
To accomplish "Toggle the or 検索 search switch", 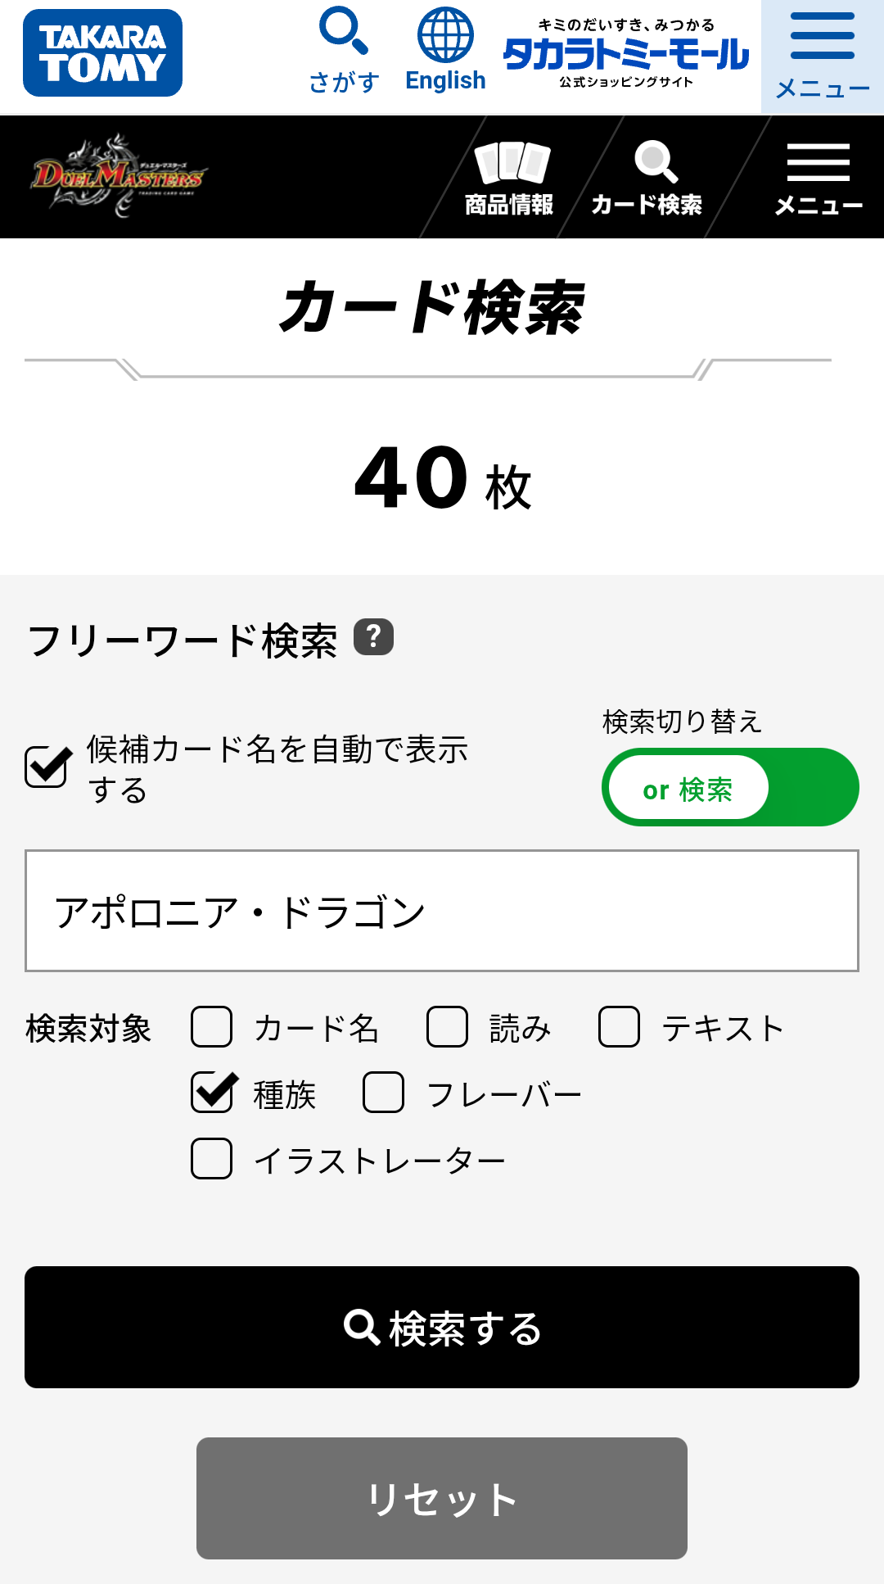I will click(x=730, y=787).
